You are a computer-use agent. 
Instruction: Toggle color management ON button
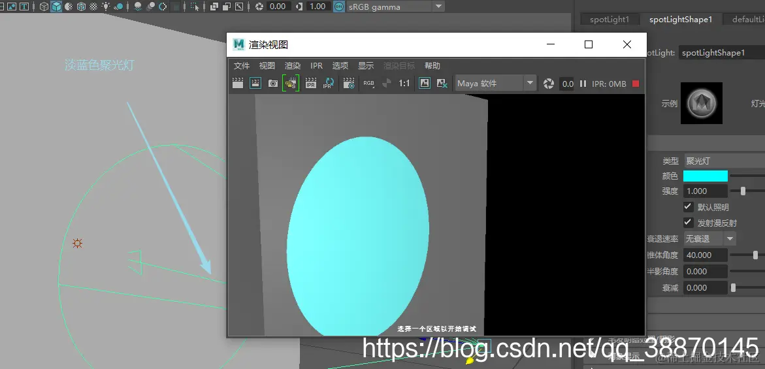click(x=339, y=7)
